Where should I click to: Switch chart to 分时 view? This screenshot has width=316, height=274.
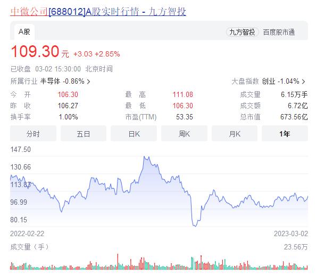[33, 134]
